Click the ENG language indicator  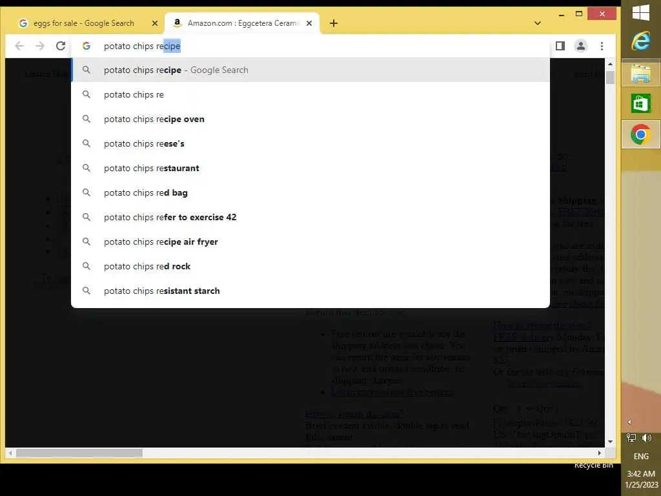tap(641, 457)
